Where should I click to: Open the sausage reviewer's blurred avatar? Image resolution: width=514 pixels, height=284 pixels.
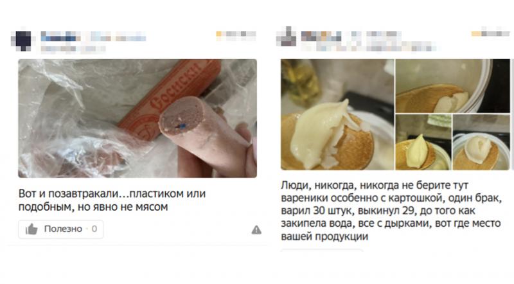(x=21, y=41)
